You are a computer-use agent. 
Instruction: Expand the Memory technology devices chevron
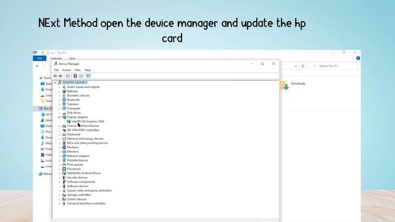coord(60,139)
